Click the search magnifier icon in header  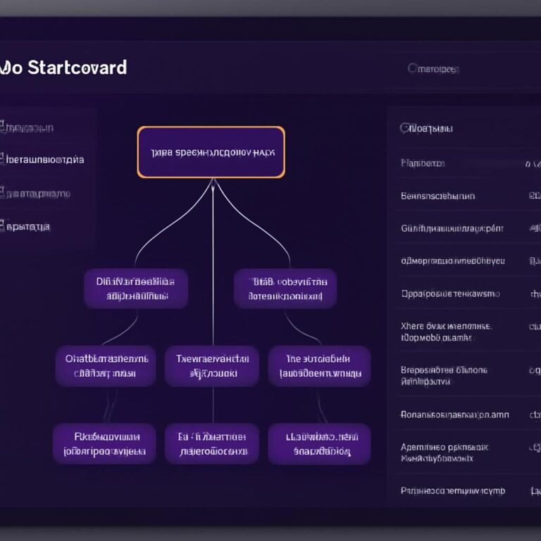(x=412, y=68)
